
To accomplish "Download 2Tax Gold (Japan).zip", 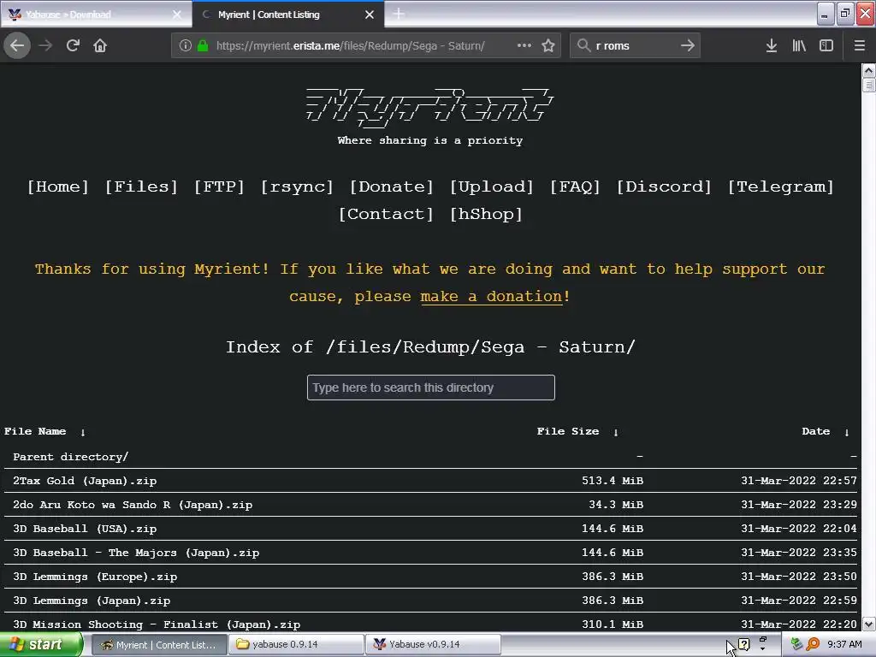I will (85, 481).
